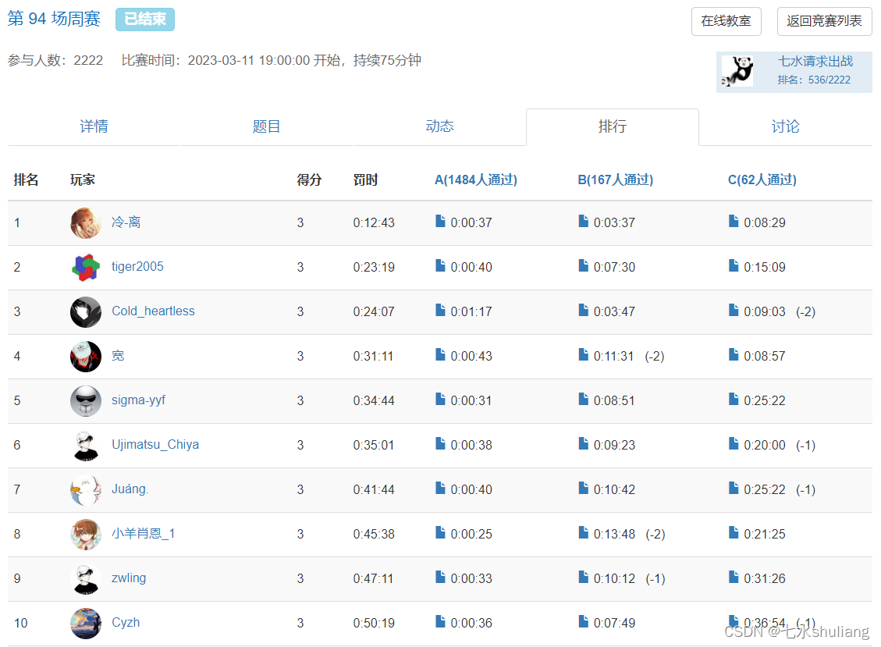Click the 在线教室 button
The height and width of the screenshot is (647, 881).
pyautogui.click(x=726, y=21)
